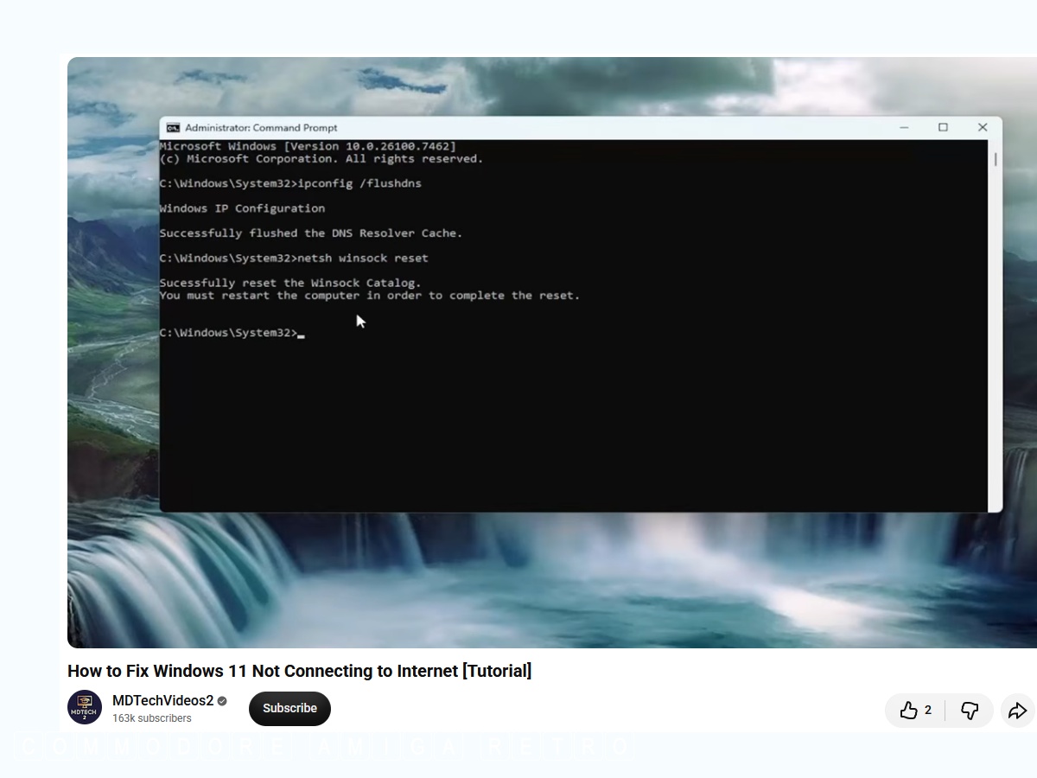This screenshot has width=1037, height=778.
Task: Dislike the video with thumbs-down icon
Action: click(x=970, y=711)
